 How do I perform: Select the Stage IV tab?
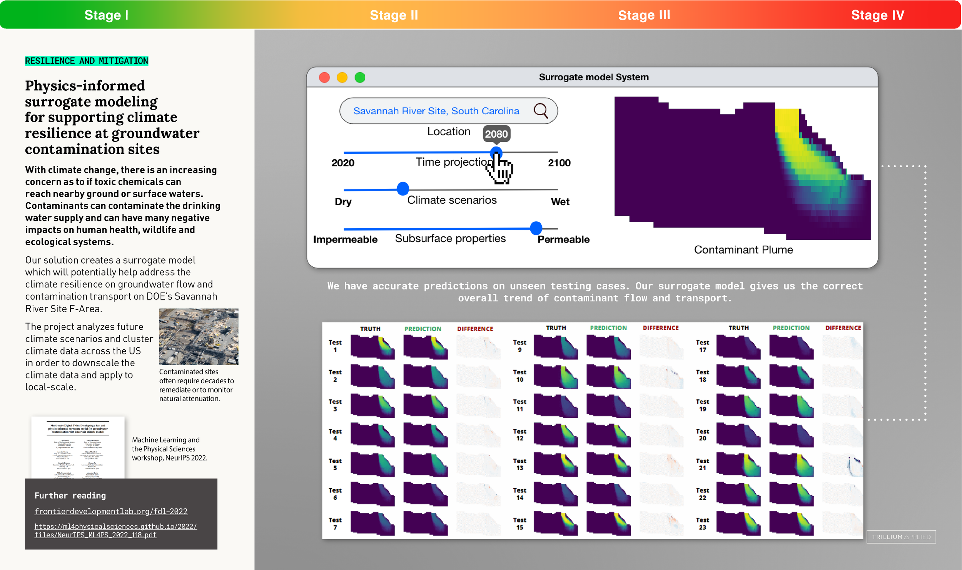[877, 15]
